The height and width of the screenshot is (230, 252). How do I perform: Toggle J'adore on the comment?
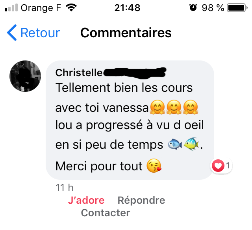[x=86, y=200]
